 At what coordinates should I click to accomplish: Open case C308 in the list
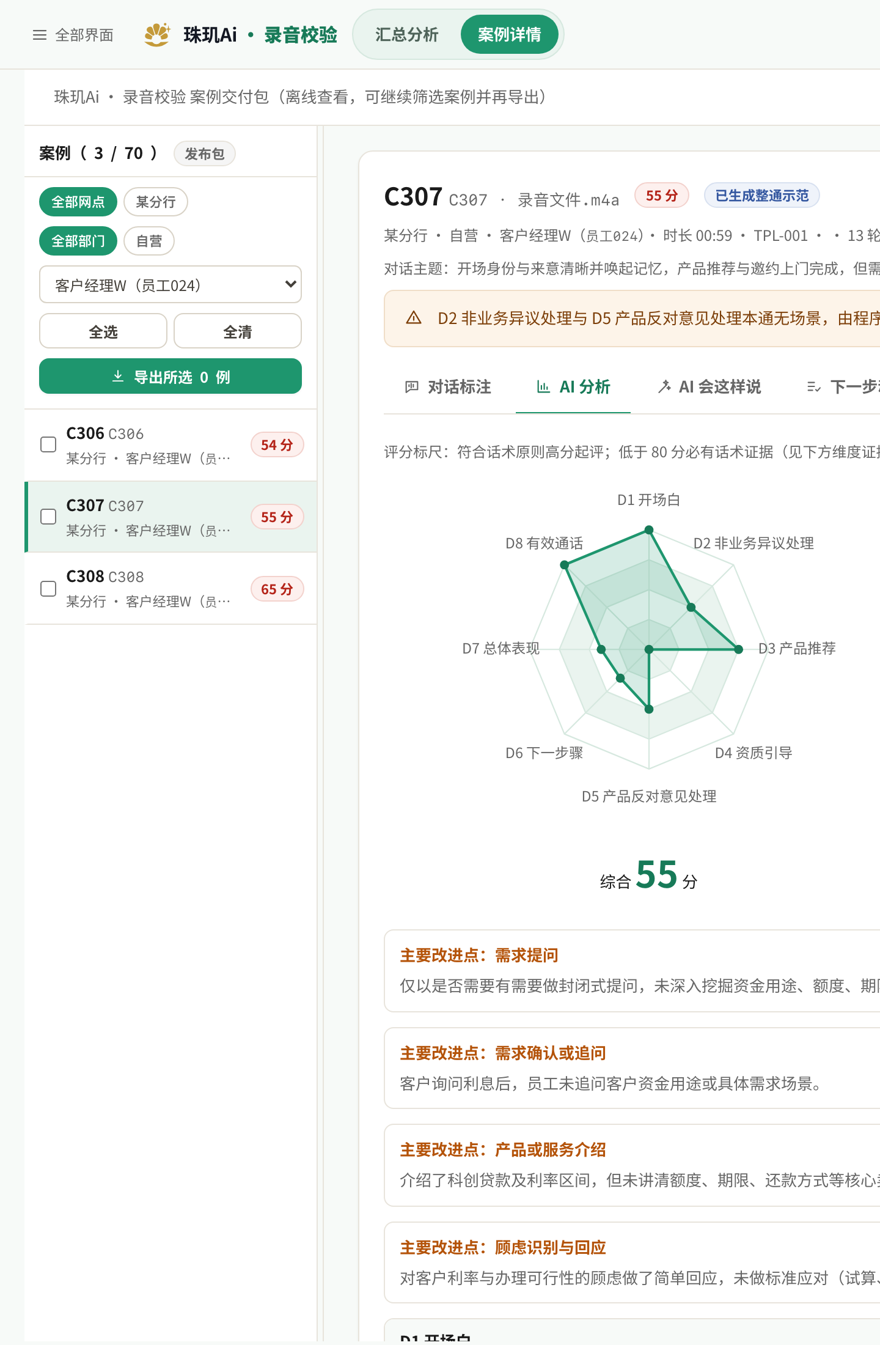click(x=171, y=588)
